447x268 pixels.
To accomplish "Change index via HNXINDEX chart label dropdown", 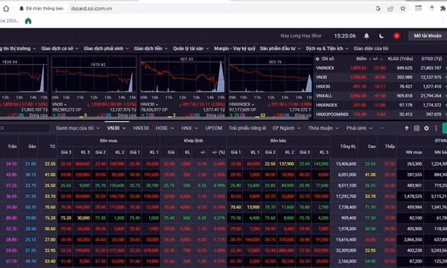I will click(241, 104).
